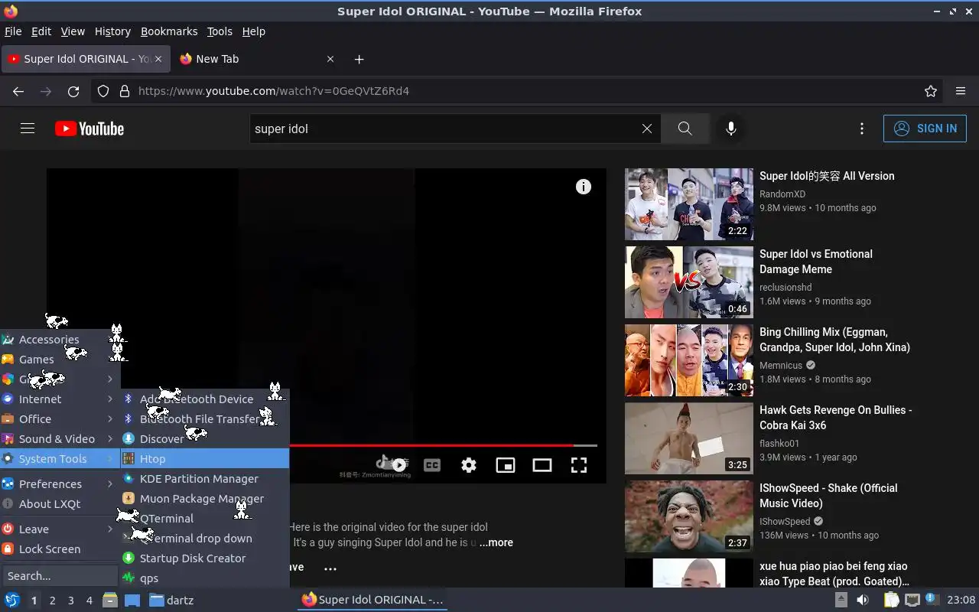Screen dimensions: 979x612
Task: Expand the Preferences submenu
Action: coord(60,483)
